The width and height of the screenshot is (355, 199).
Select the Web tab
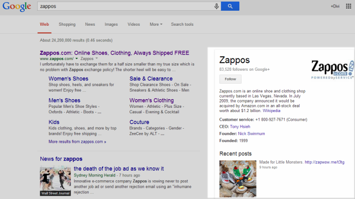click(44, 24)
